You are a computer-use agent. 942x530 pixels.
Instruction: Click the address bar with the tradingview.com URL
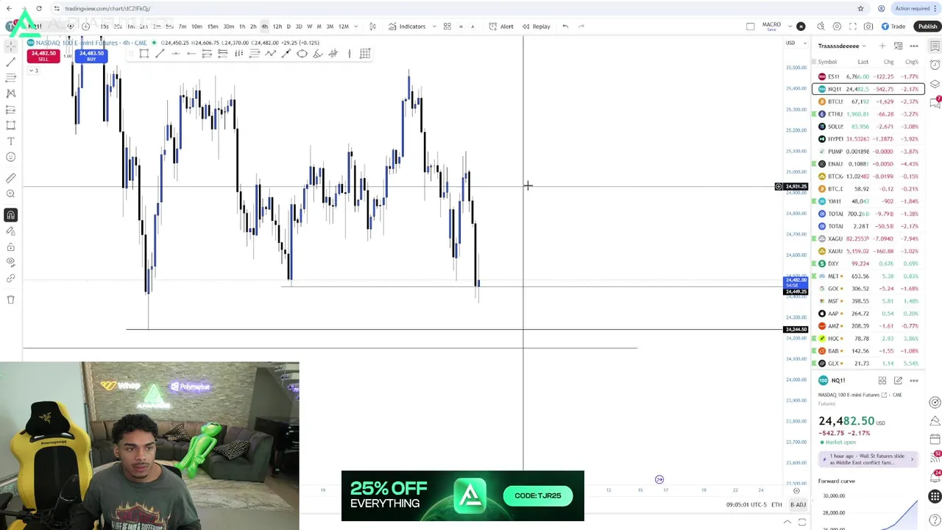point(107,8)
